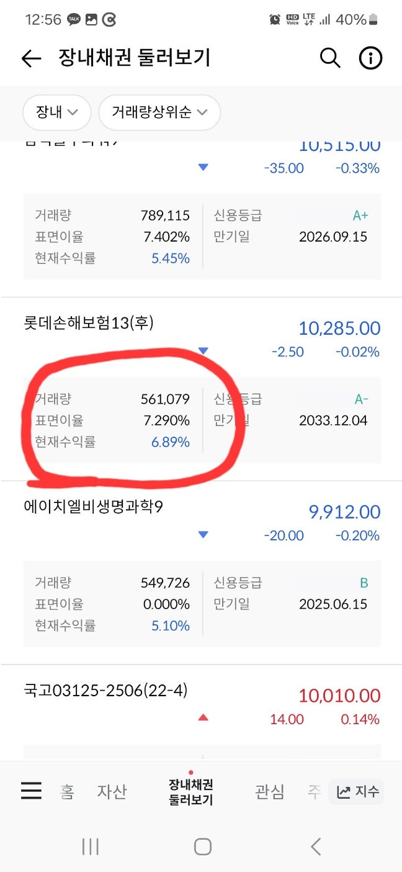Expand the 장내 dropdown

(x=57, y=112)
